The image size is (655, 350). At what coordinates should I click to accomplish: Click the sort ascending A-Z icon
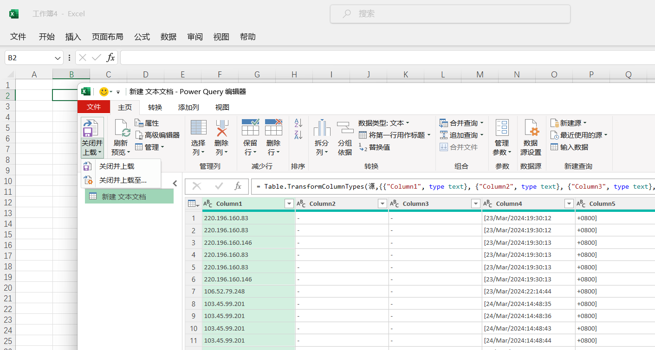(298, 123)
